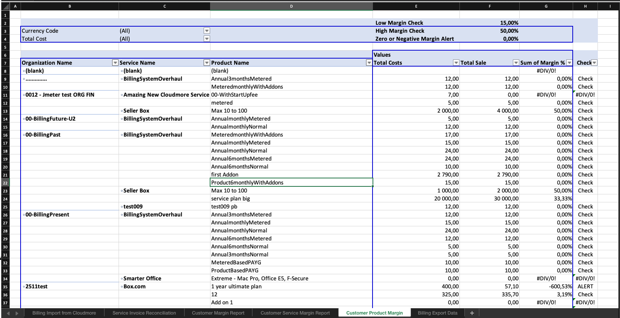This screenshot has width=620, height=318.
Task: Click Sum of Margin % filter arrow
Action: pos(569,63)
